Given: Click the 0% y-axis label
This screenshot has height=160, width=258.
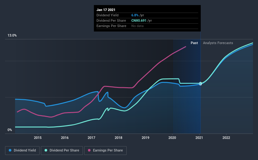Looking at the screenshot, I should [10, 130].
